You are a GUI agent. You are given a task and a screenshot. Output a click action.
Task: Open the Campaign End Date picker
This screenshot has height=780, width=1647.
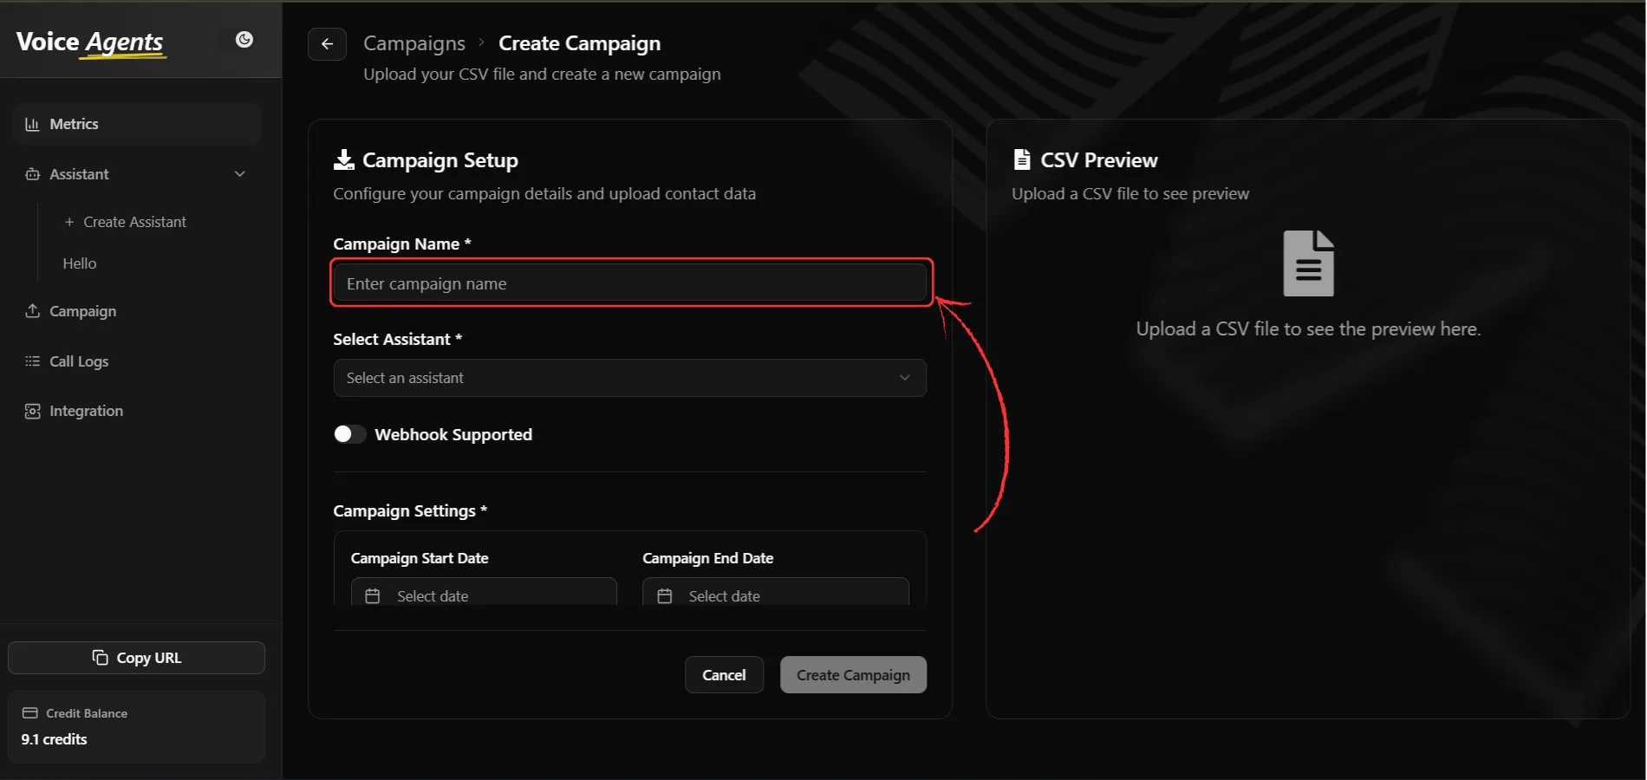pos(776,592)
